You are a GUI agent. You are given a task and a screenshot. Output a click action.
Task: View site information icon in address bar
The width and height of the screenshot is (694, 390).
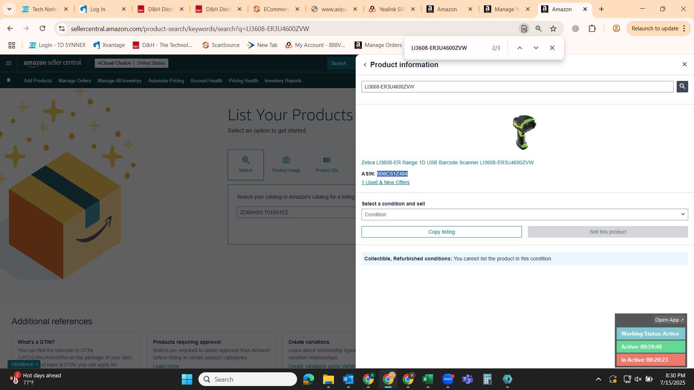point(62,29)
